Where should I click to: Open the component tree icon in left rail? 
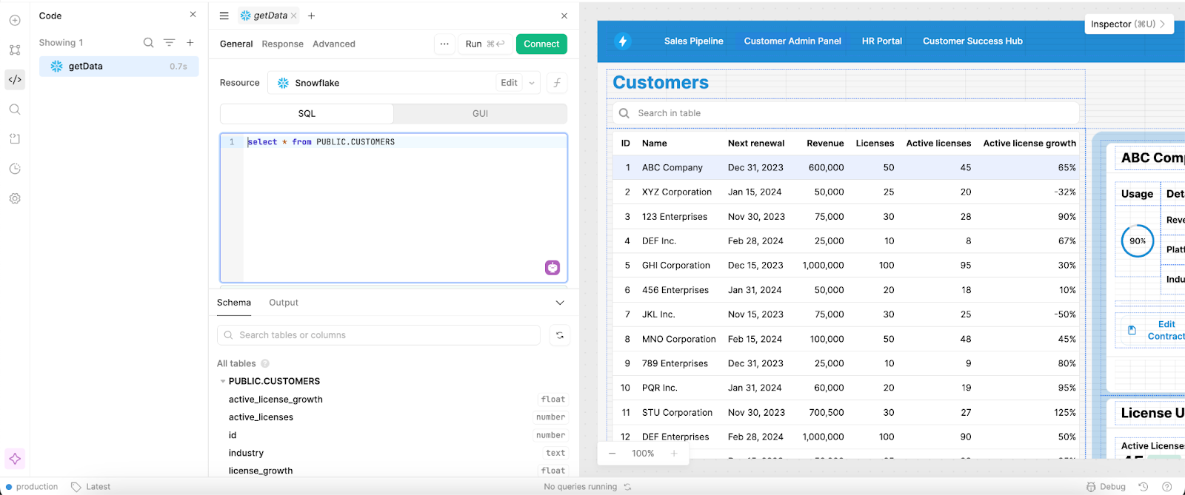click(x=15, y=50)
